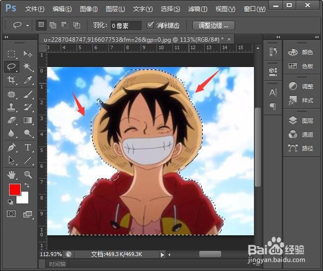
Task: Click the Refine Edge (调整边缘) button
Action: (x=213, y=25)
